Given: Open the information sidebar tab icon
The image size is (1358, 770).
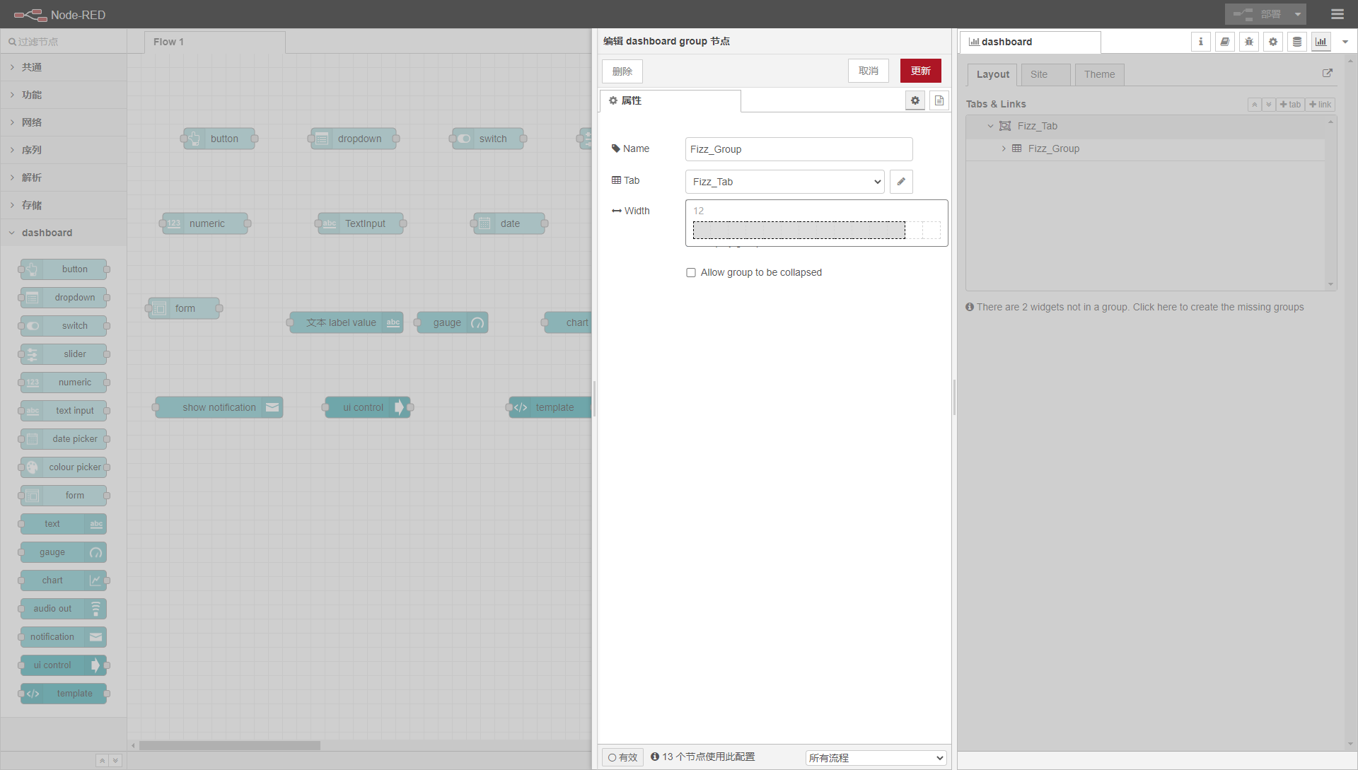Looking at the screenshot, I should 1200,42.
